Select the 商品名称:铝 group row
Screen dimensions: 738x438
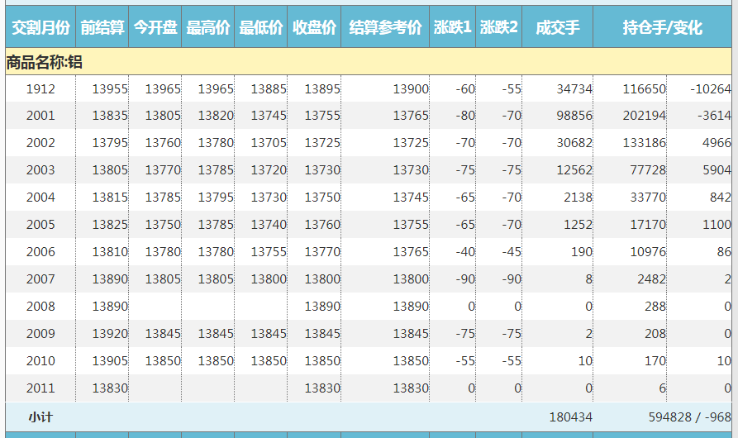click(45, 62)
